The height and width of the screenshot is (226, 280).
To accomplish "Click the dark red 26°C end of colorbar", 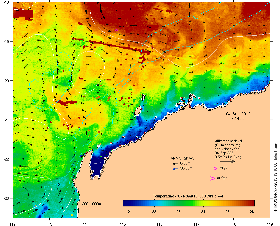I will pos(251,203).
